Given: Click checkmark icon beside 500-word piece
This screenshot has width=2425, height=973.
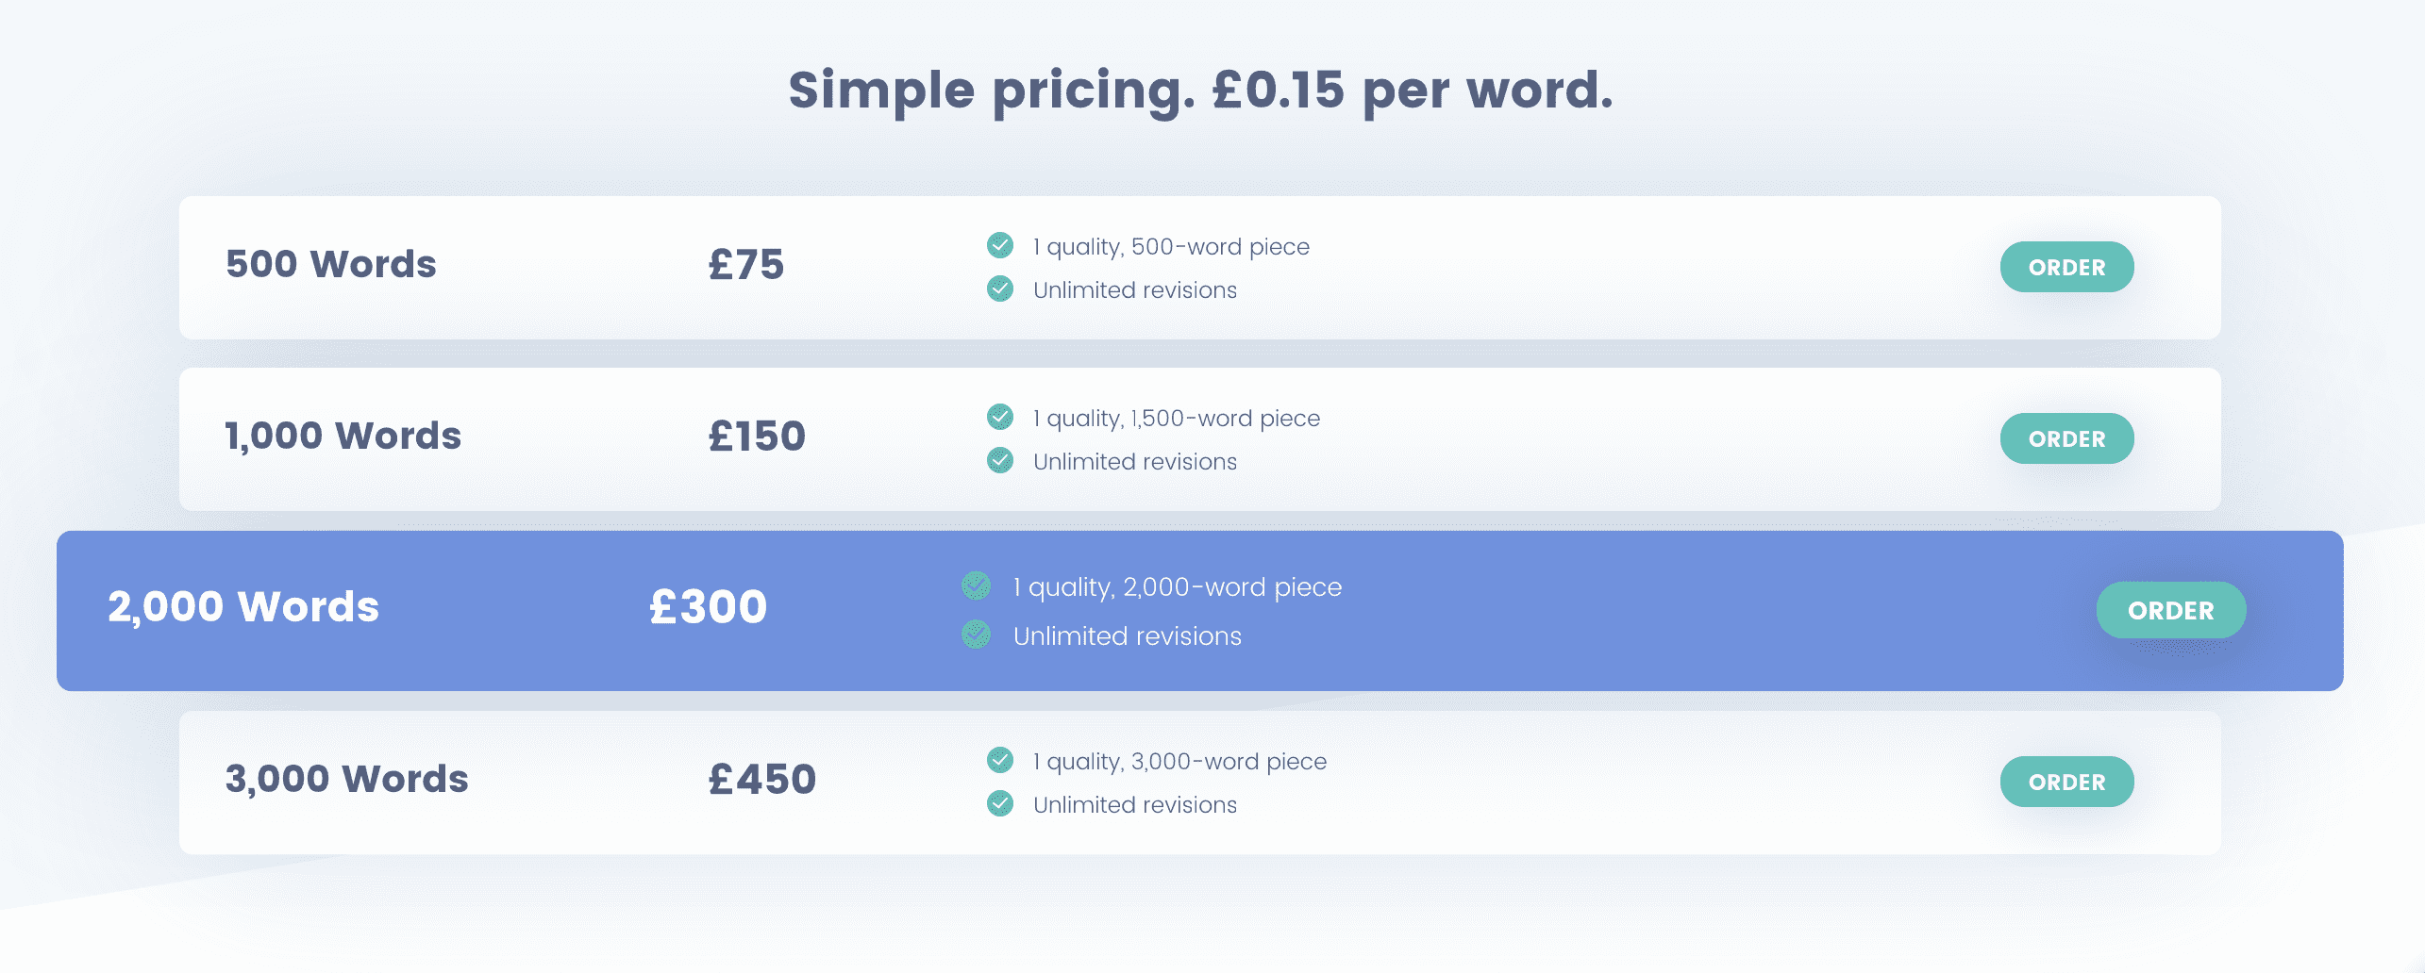Looking at the screenshot, I should pos(1000,245).
